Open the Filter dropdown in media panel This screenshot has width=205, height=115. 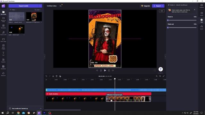click(13, 10)
